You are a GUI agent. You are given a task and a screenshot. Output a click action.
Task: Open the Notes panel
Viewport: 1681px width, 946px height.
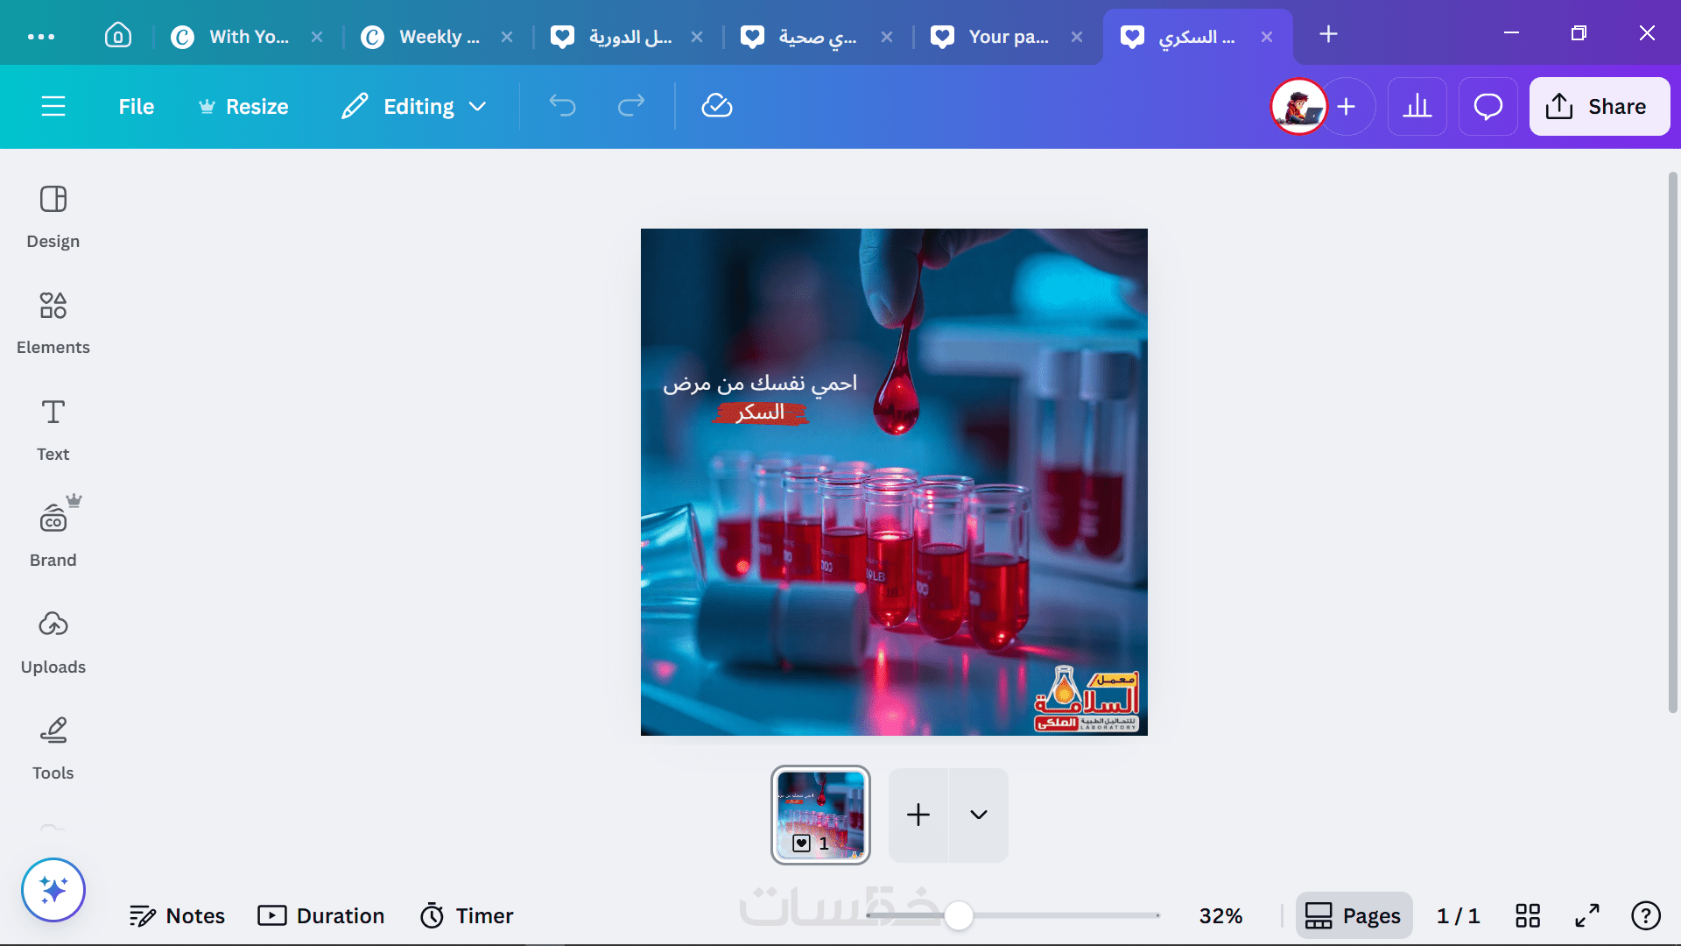tap(177, 915)
